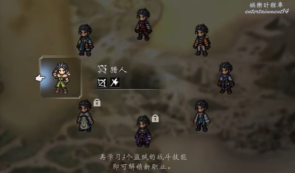Click the unlock hint text about 盗贼 skills
The width and height of the screenshot is (295, 173).
143,157
